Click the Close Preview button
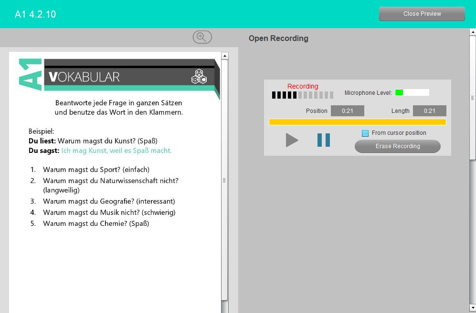 click(422, 14)
